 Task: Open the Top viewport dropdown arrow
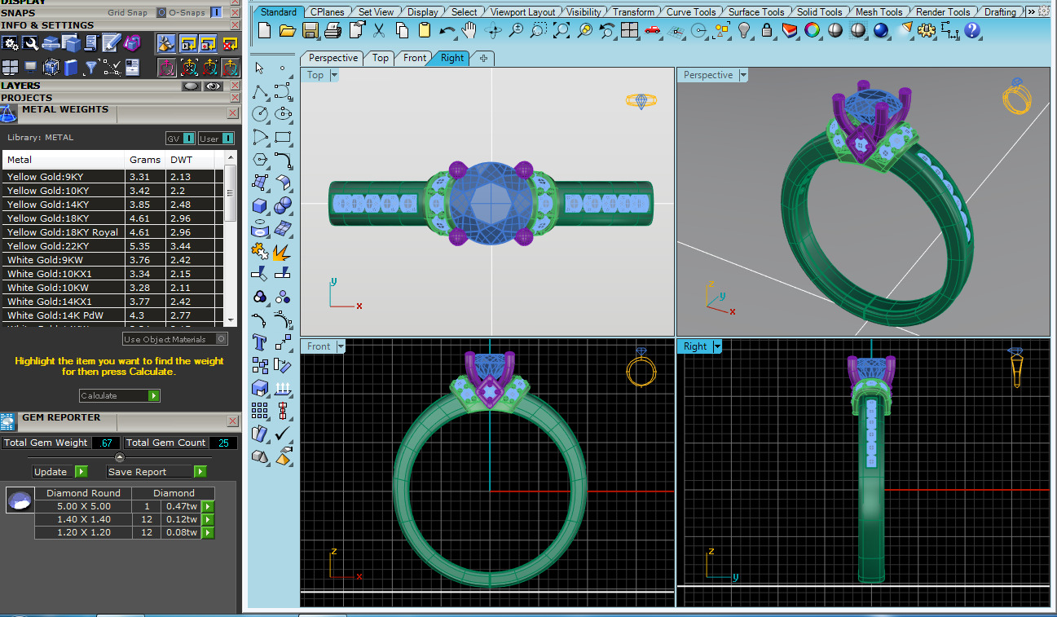[334, 75]
